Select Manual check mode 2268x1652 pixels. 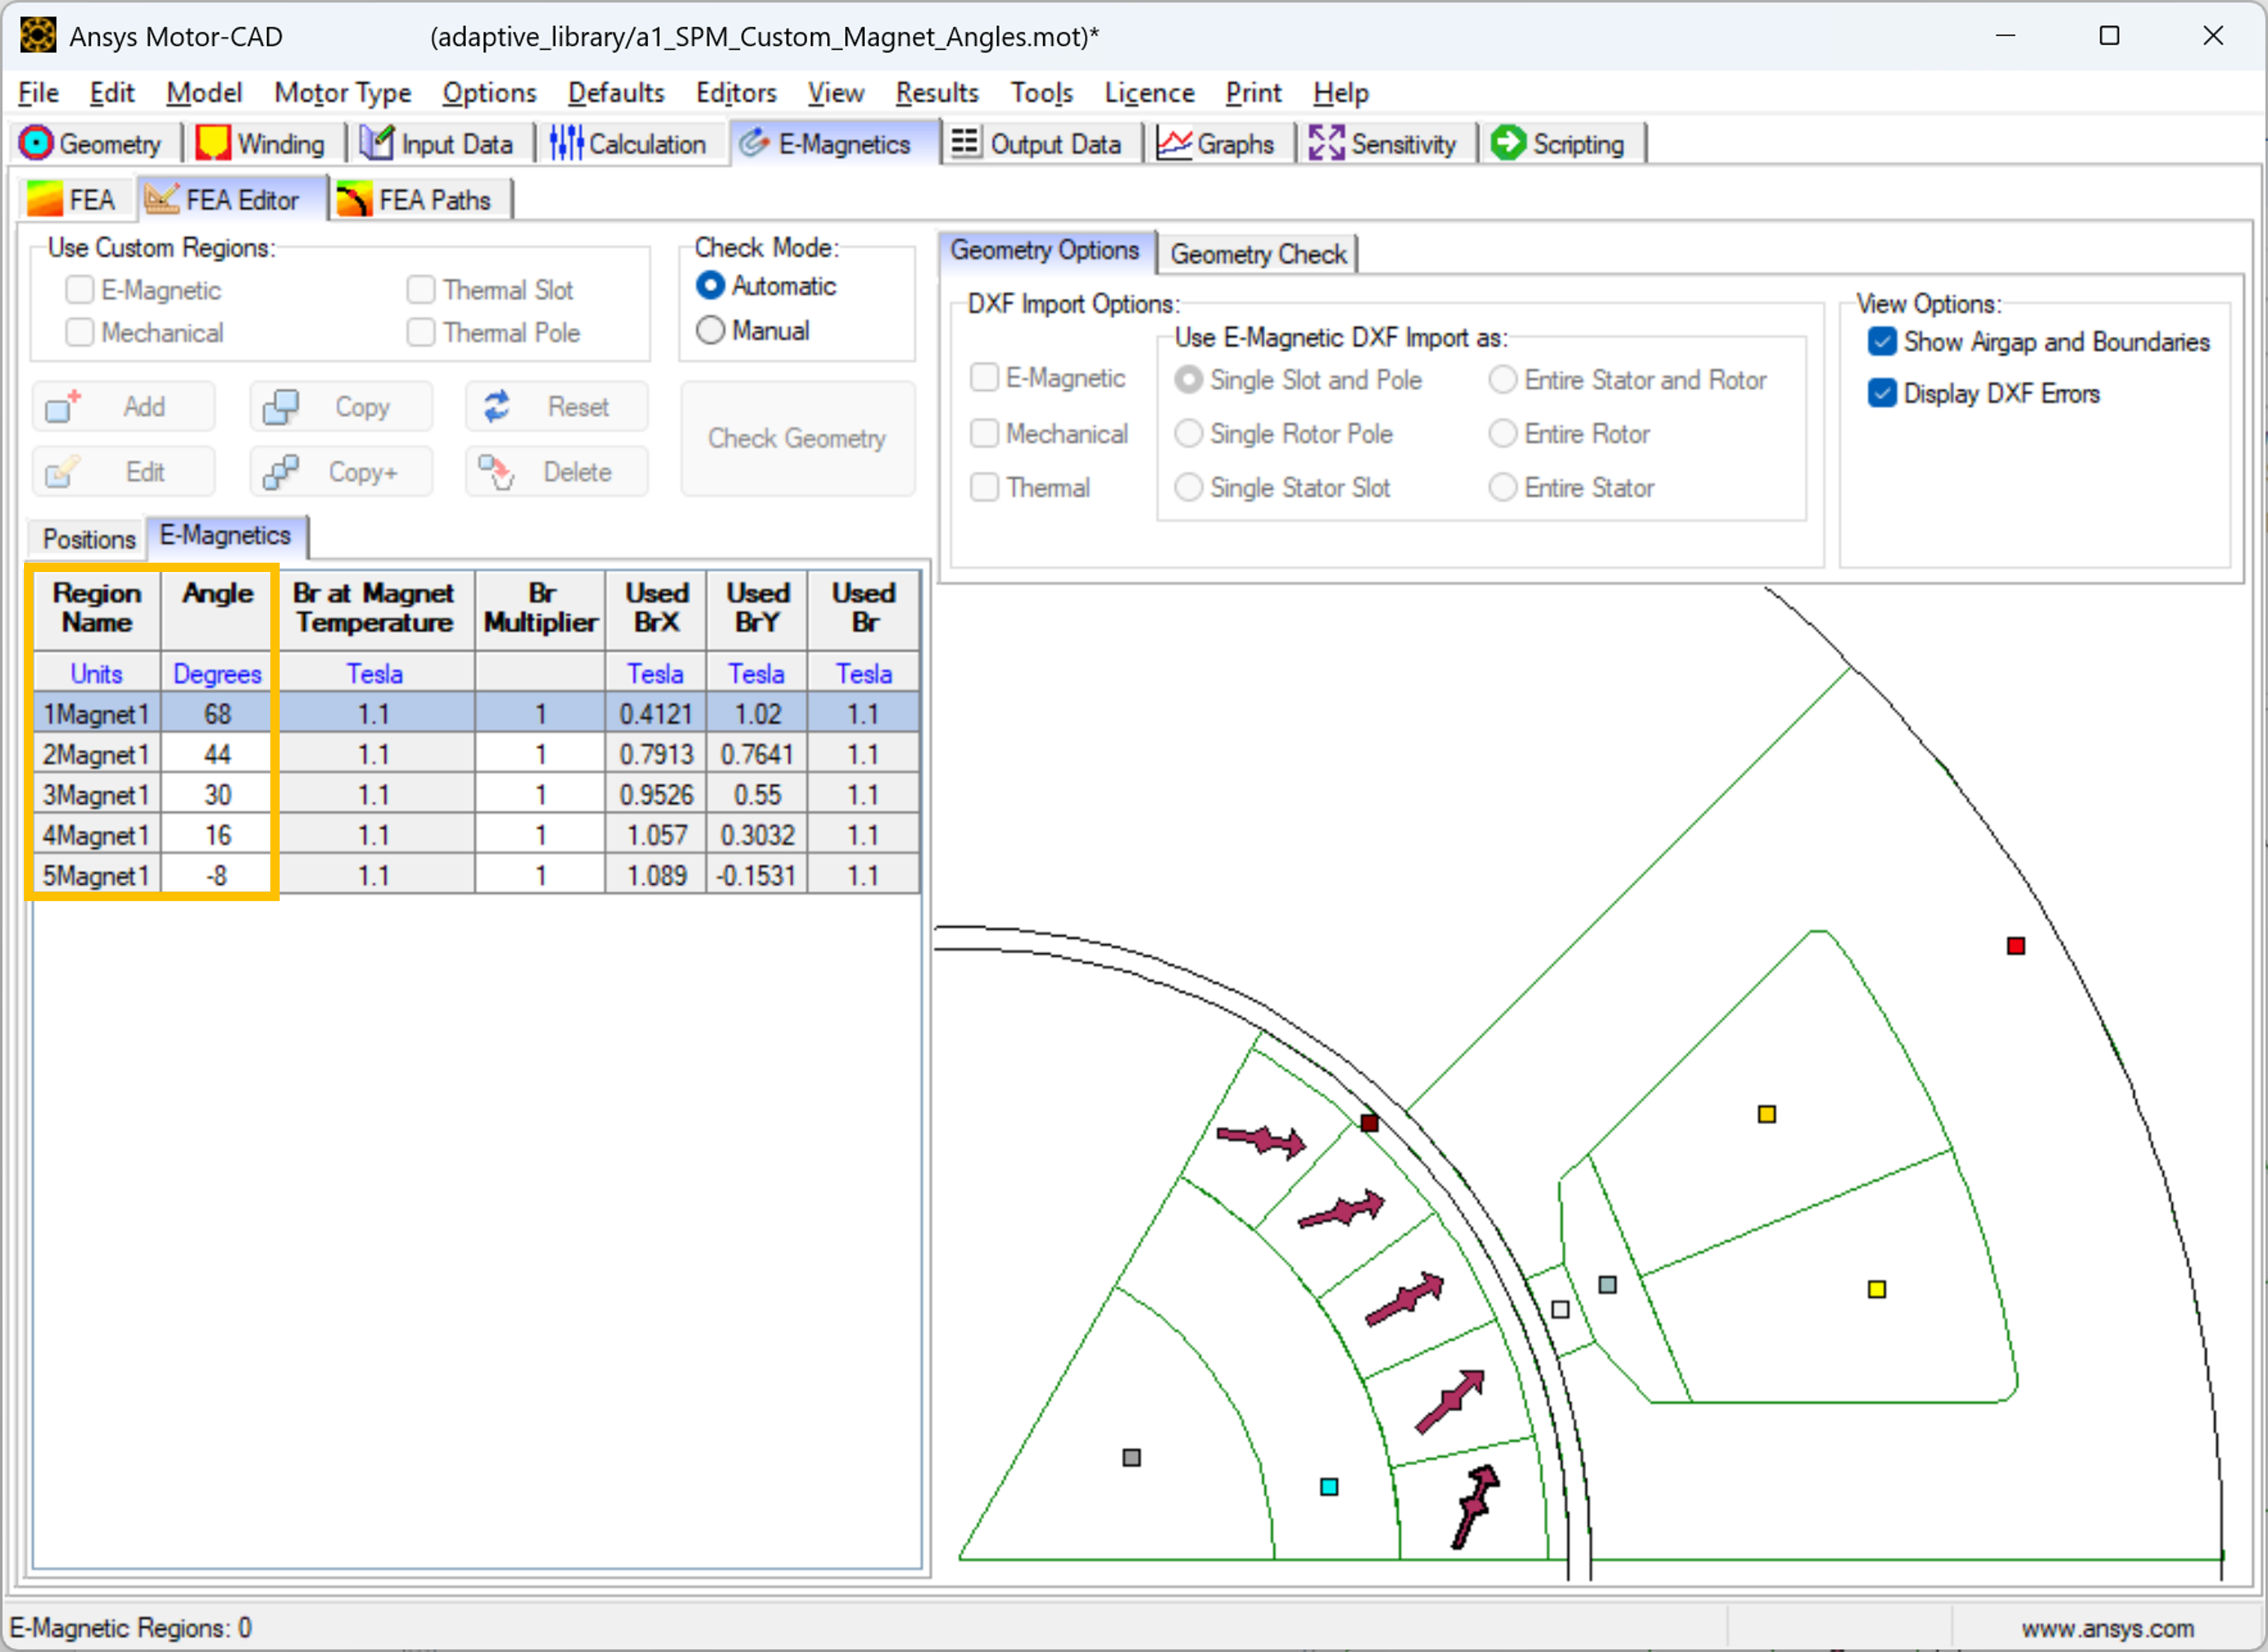[710, 331]
